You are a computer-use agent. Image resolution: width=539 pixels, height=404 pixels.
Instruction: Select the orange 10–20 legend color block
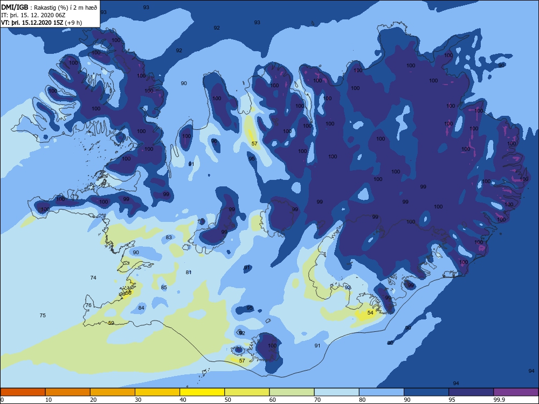pyautogui.click(x=68, y=392)
